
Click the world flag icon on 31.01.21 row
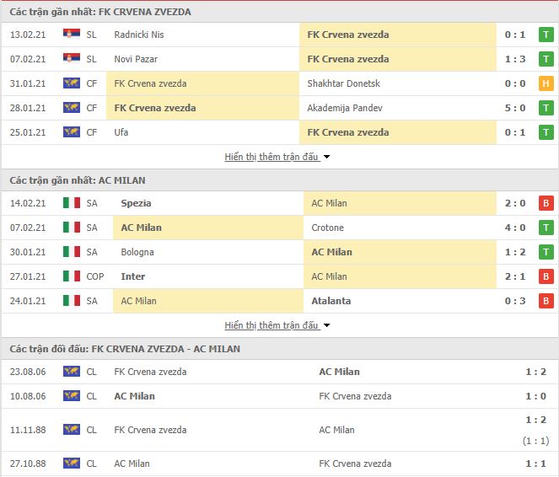tap(72, 83)
